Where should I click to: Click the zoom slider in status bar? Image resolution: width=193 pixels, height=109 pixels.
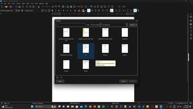(181, 103)
